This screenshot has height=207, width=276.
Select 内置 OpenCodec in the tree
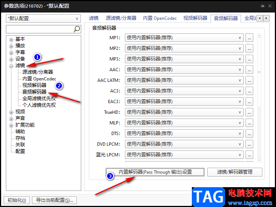[39, 79]
